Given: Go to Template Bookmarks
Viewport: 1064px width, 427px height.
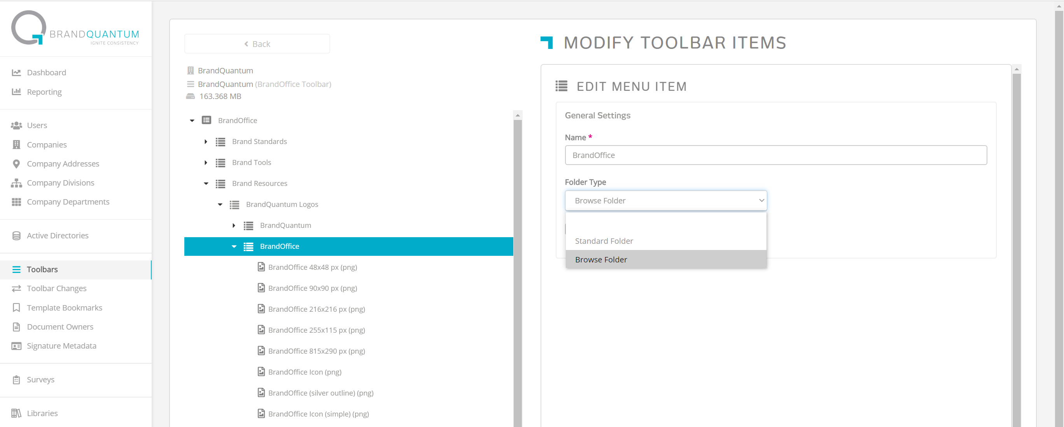Looking at the screenshot, I should click(x=65, y=308).
